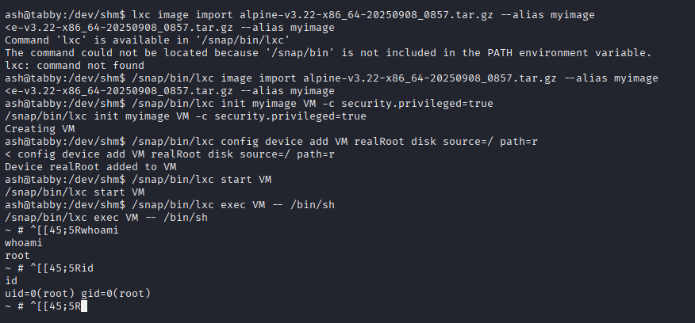Click the 'uid=0(root) gid=0(root)' output
Viewport: 695px width, 323px height.
click(78, 294)
